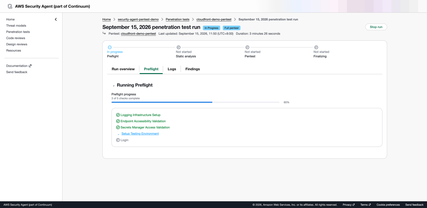
Task: Open the cloudfront-demo-pentest breadcrumb link
Action: 214,19
